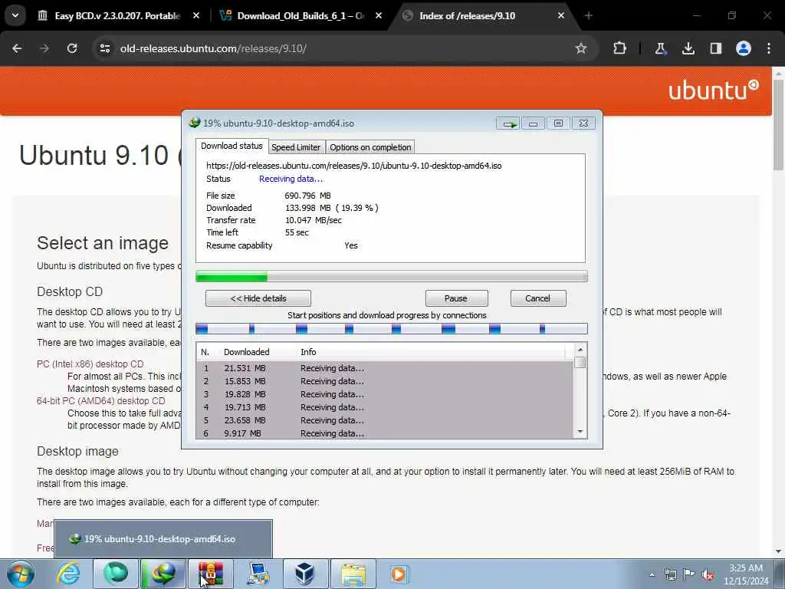The width and height of the screenshot is (785, 589).
Task: Click the << Hide details button
Action: coord(258,298)
